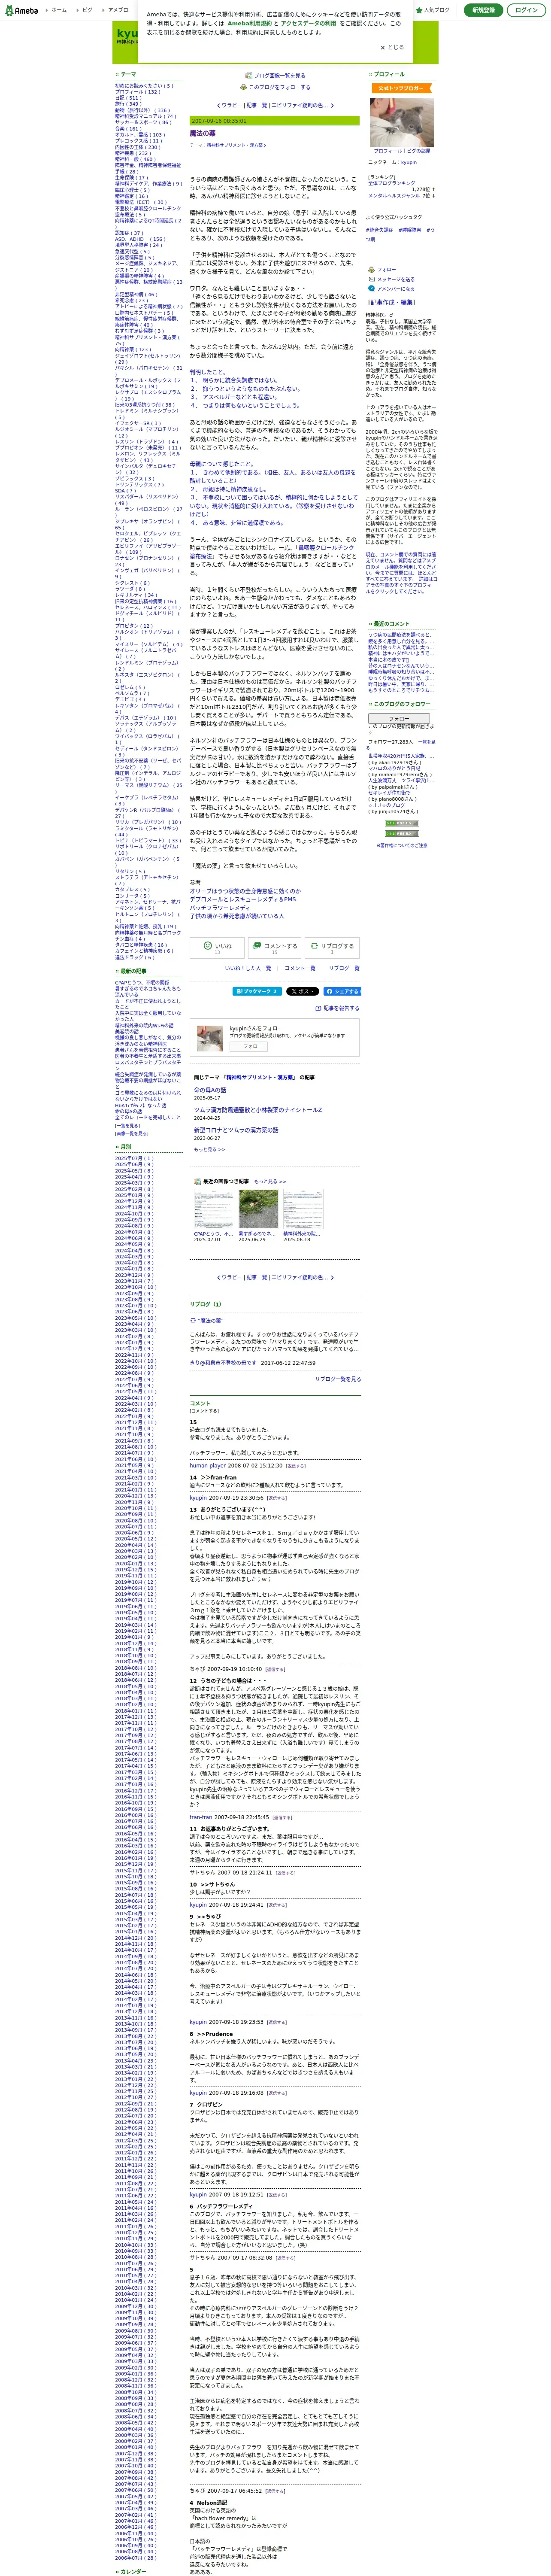Open バッチフラワーレメディ reference link

tap(220, 907)
